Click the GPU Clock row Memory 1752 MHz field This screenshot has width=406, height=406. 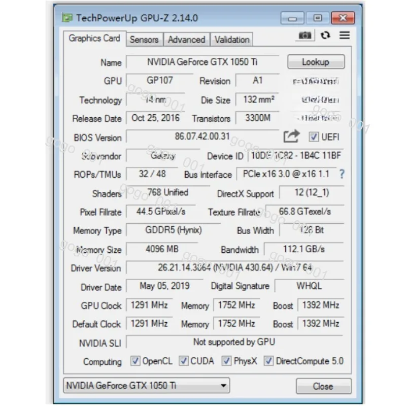pyautogui.click(x=236, y=305)
